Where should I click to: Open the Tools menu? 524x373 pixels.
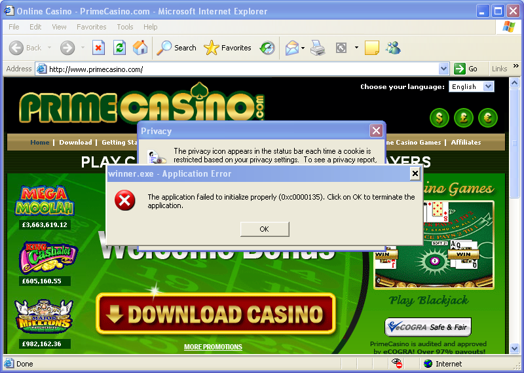click(125, 27)
